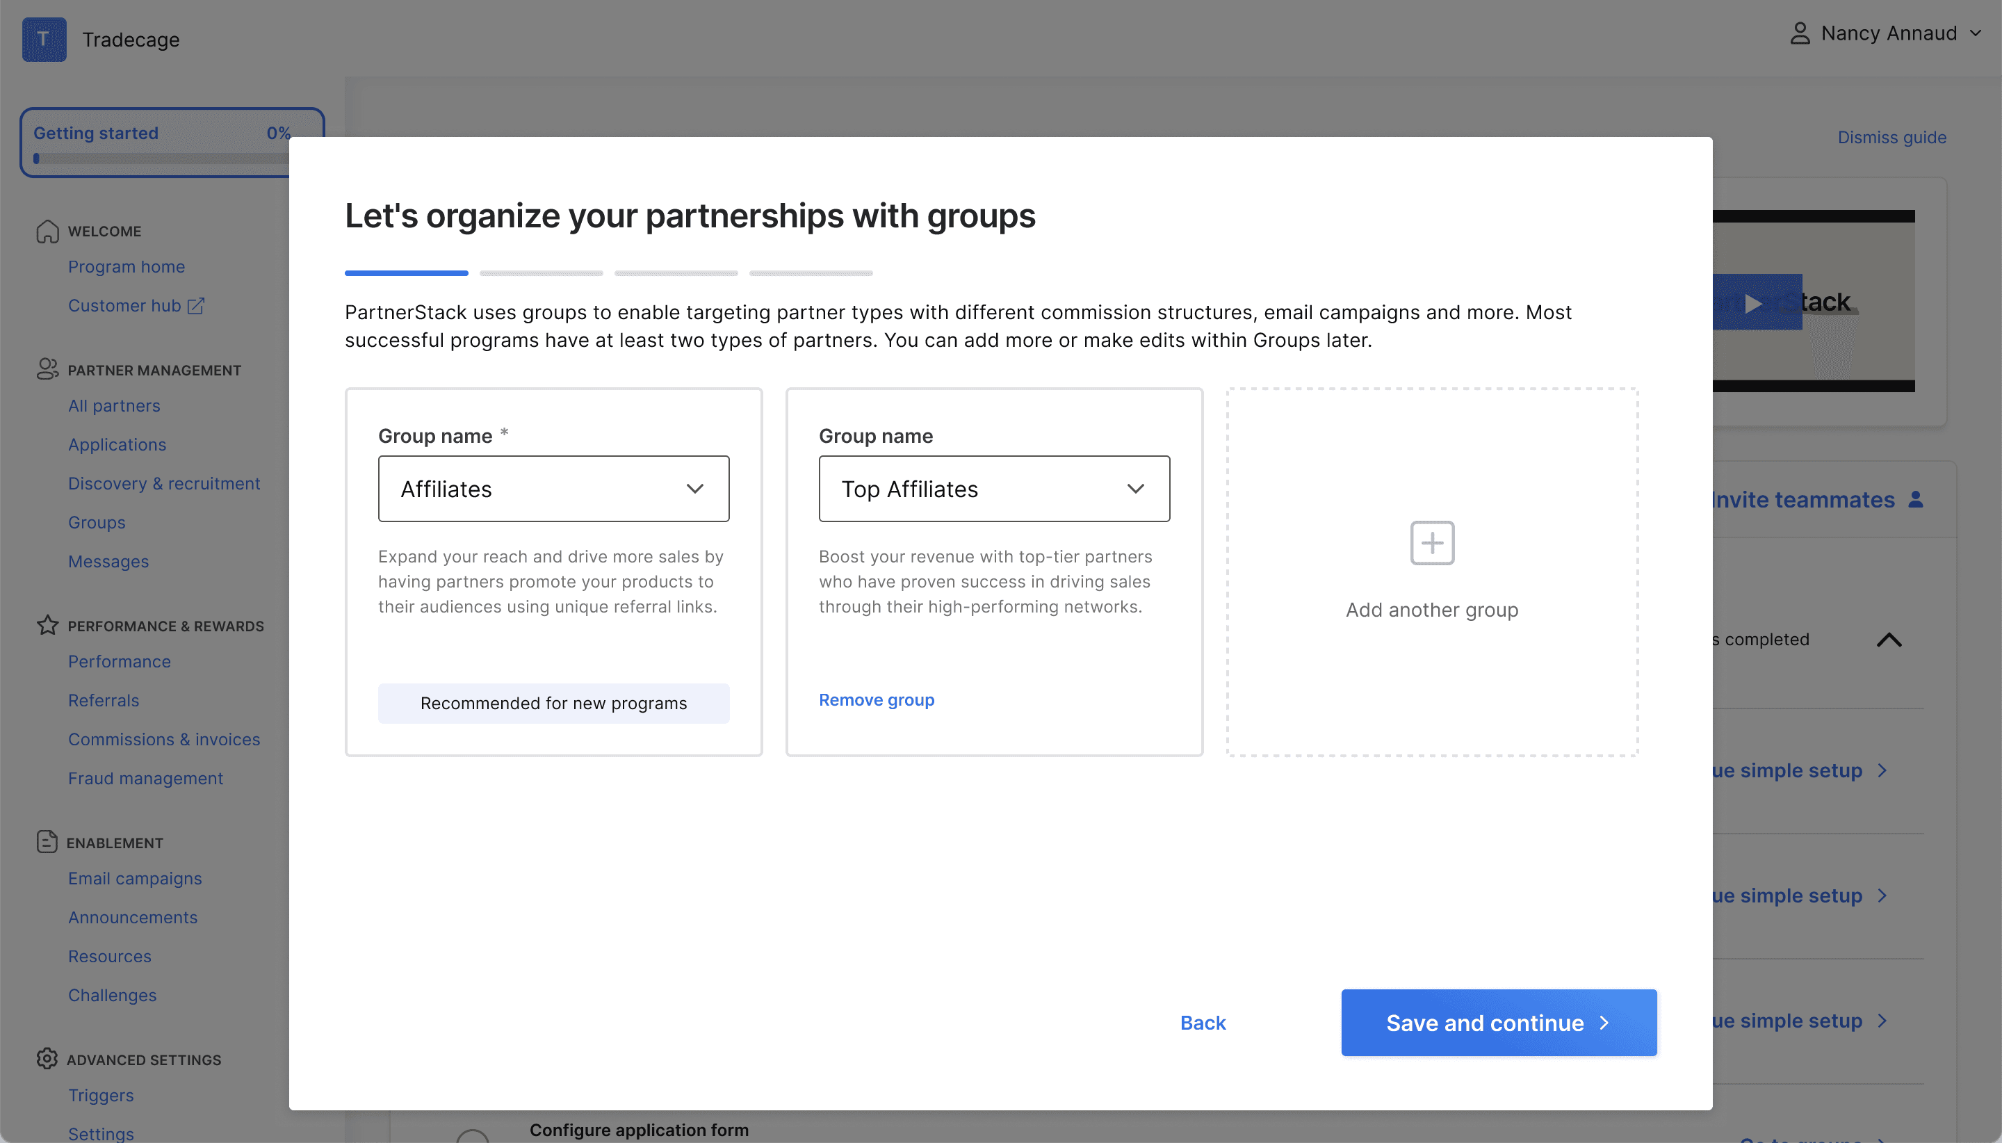The image size is (2002, 1143).
Task: Remove the Top Affiliates group
Action: click(876, 699)
